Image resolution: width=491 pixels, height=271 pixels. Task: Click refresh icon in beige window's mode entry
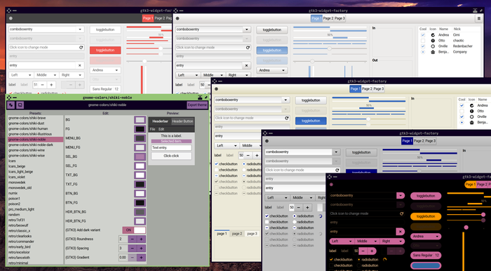point(286,118)
